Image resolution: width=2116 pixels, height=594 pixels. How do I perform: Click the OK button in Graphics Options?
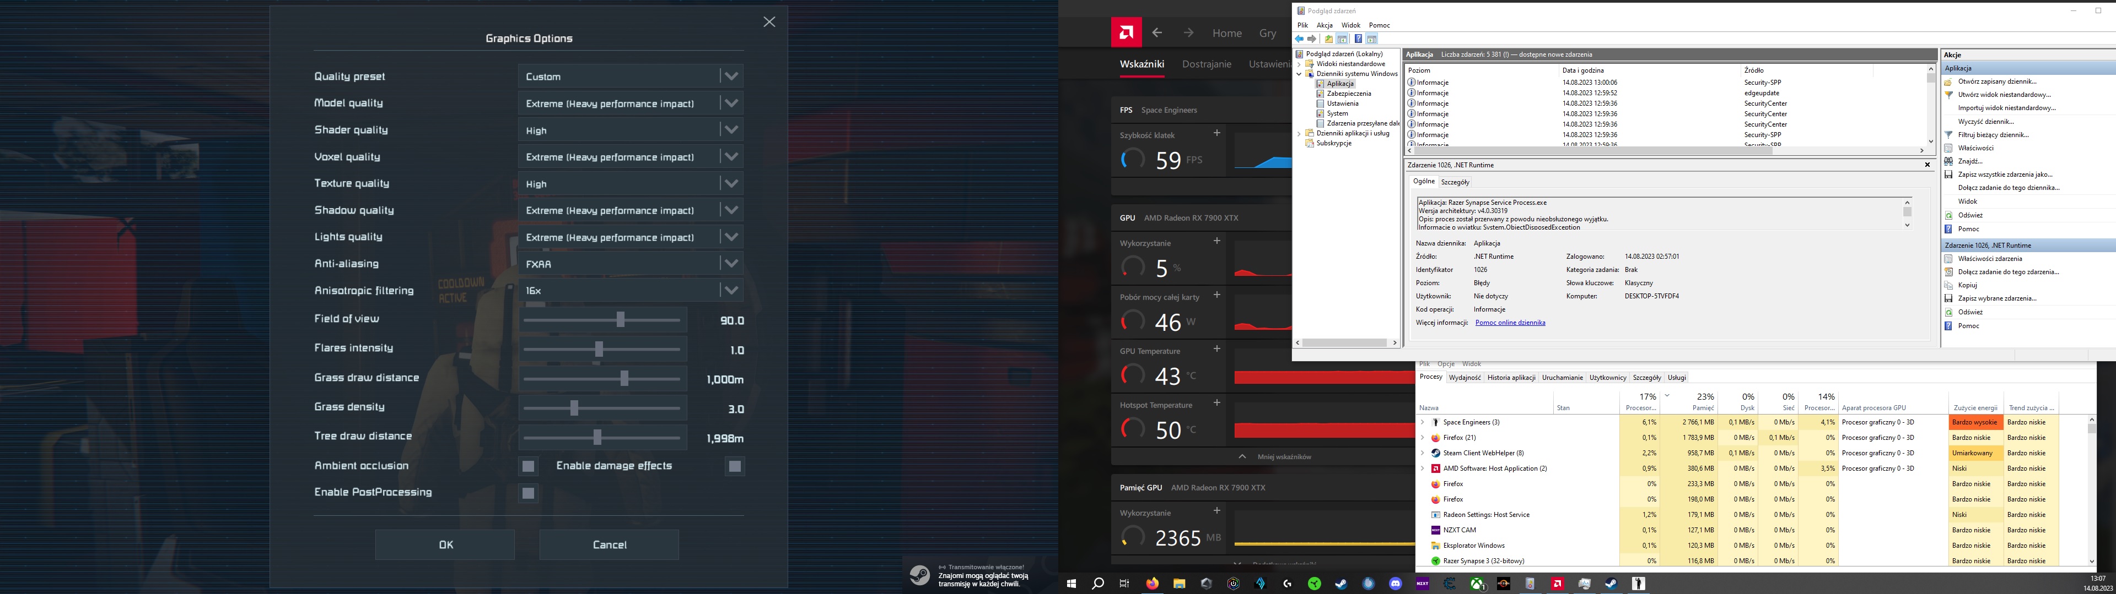pyautogui.click(x=445, y=545)
